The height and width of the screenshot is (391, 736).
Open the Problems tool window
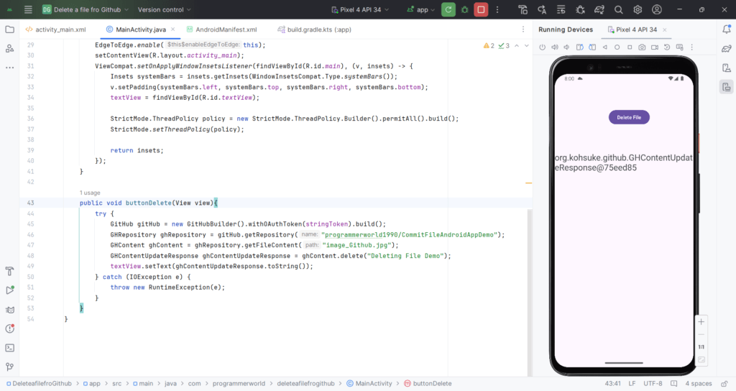point(9,328)
